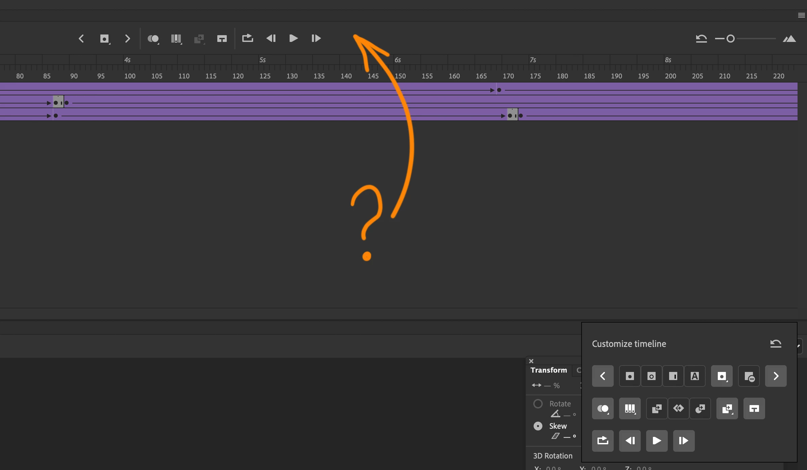Screen dimensions: 807x470
Task: Select keyframe at frame 170 on the top layer
Action: pyautogui.click(x=499, y=90)
